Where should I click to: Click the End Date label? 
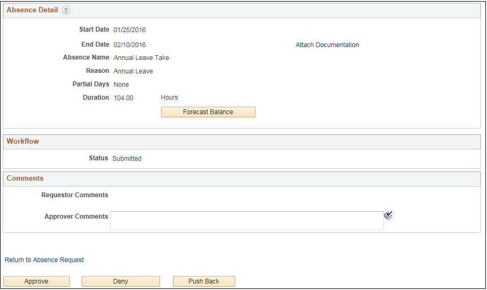[x=96, y=44]
